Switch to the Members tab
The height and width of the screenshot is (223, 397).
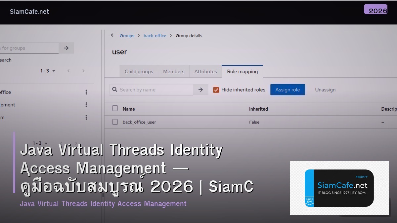tap(173, 71)
